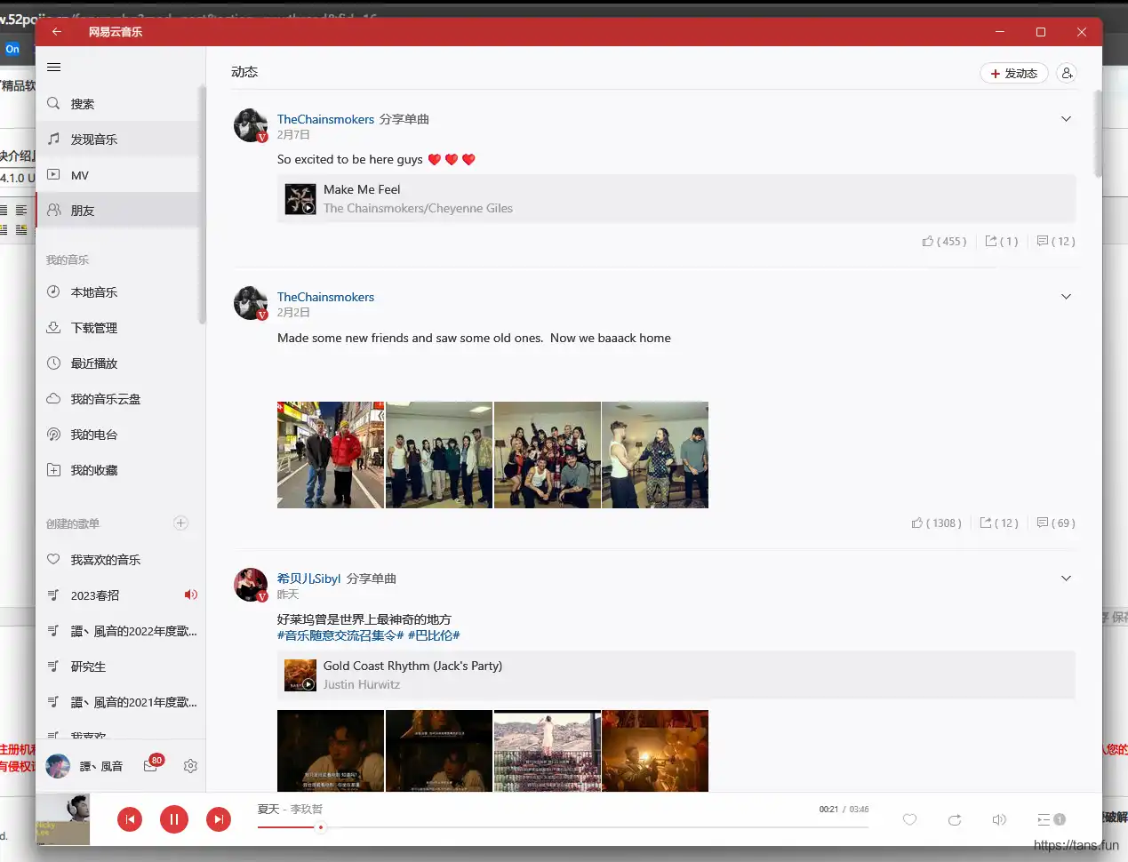Open TheChainsmokers profile from 2月2日 post

325,297
